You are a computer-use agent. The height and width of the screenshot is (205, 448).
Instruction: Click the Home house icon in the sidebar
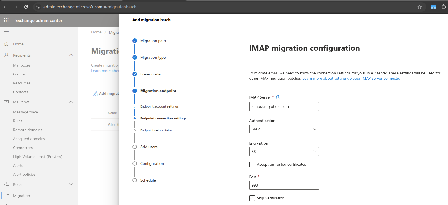pos(6,44)
